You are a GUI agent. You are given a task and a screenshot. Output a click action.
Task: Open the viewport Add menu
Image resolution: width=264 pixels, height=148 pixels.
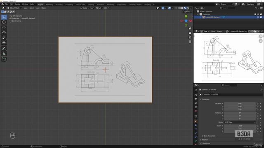pyautogui.click(x=38, y=8)
